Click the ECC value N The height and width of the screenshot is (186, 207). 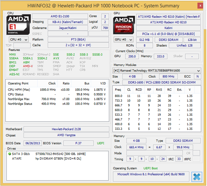[197, 76]
